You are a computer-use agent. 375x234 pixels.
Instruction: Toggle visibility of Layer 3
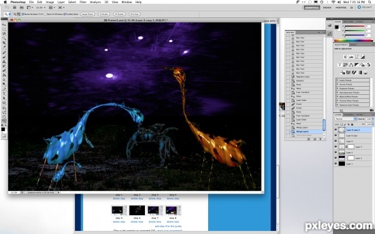[336, 152]
